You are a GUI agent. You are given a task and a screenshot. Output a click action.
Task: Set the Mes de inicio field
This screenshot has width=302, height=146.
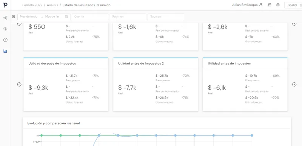coord(29,17)
